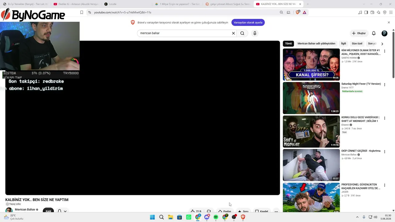The height and width of the screenshot is (222, 395).
Task: Open Brave Rewards triangle icon
Action: point(305,12)
